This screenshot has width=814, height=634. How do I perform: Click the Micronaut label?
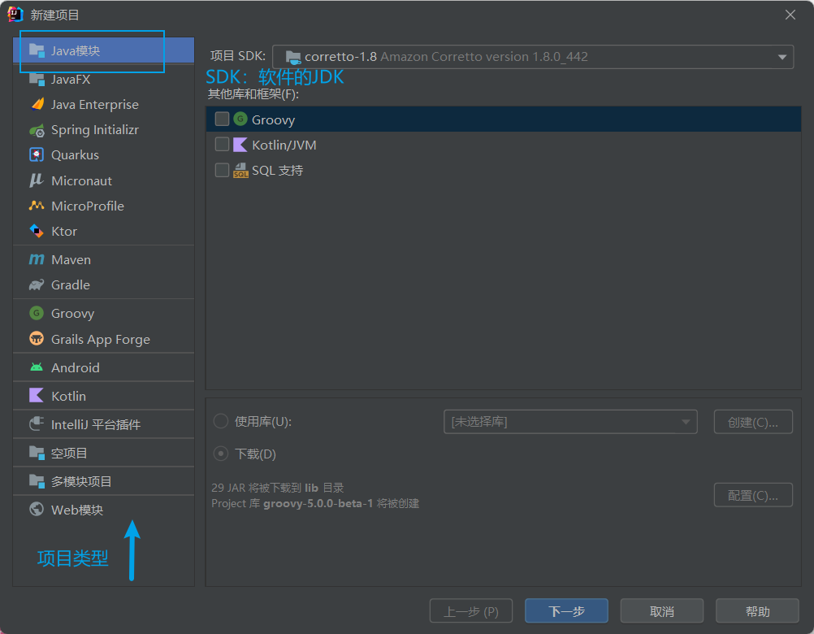(81, 180)
